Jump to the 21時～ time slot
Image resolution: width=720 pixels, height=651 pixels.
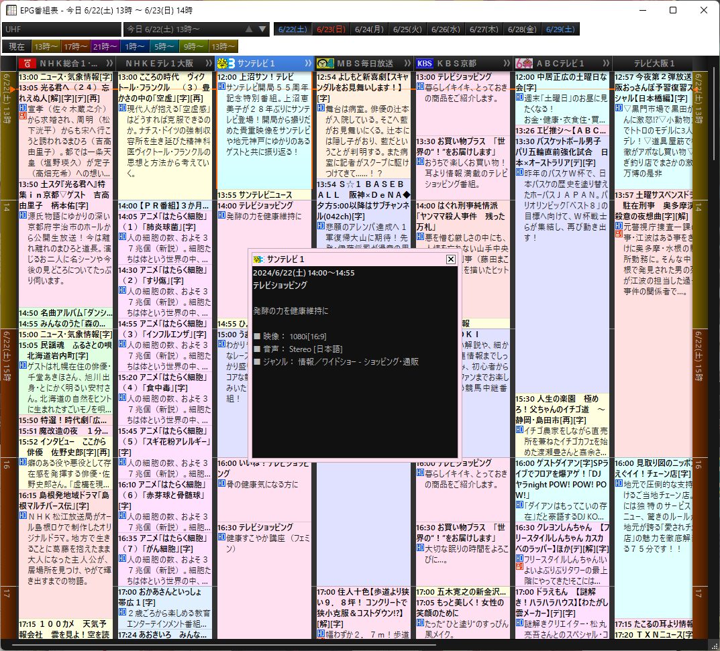coord(105,46)
